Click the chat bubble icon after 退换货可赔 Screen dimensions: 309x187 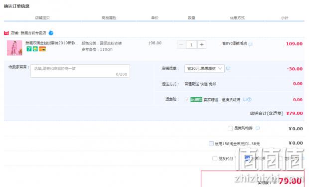coord(245,99)
